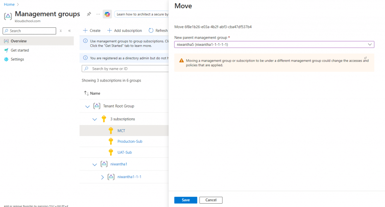Screen dimensions: 385x207
Task: Expand the niwantha1-1-1 group
Action: tap(102, 177)
